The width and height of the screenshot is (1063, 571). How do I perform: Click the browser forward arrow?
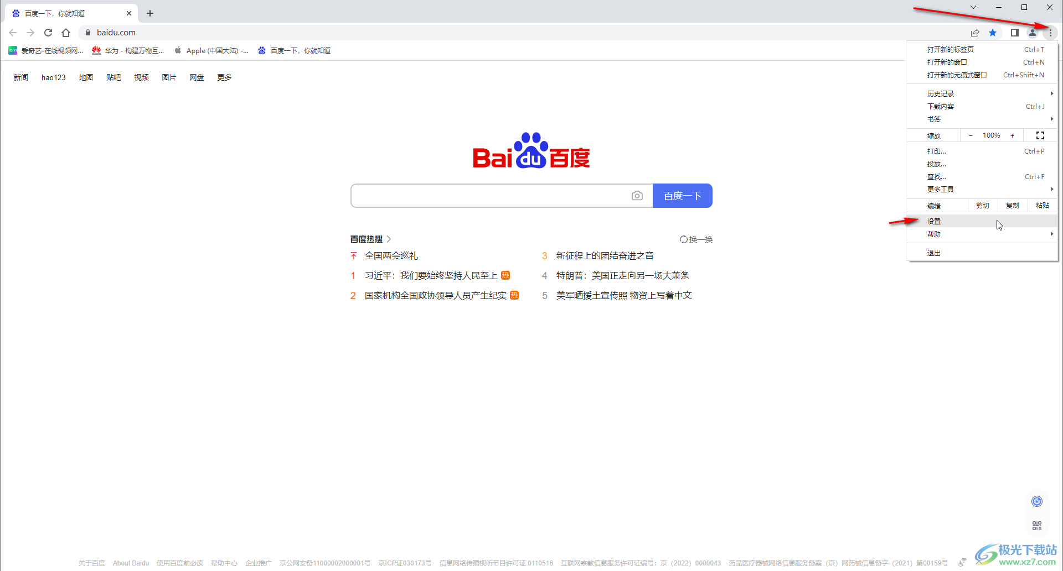pos(30,33)
